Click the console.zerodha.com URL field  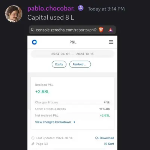[x=66, y=30]
